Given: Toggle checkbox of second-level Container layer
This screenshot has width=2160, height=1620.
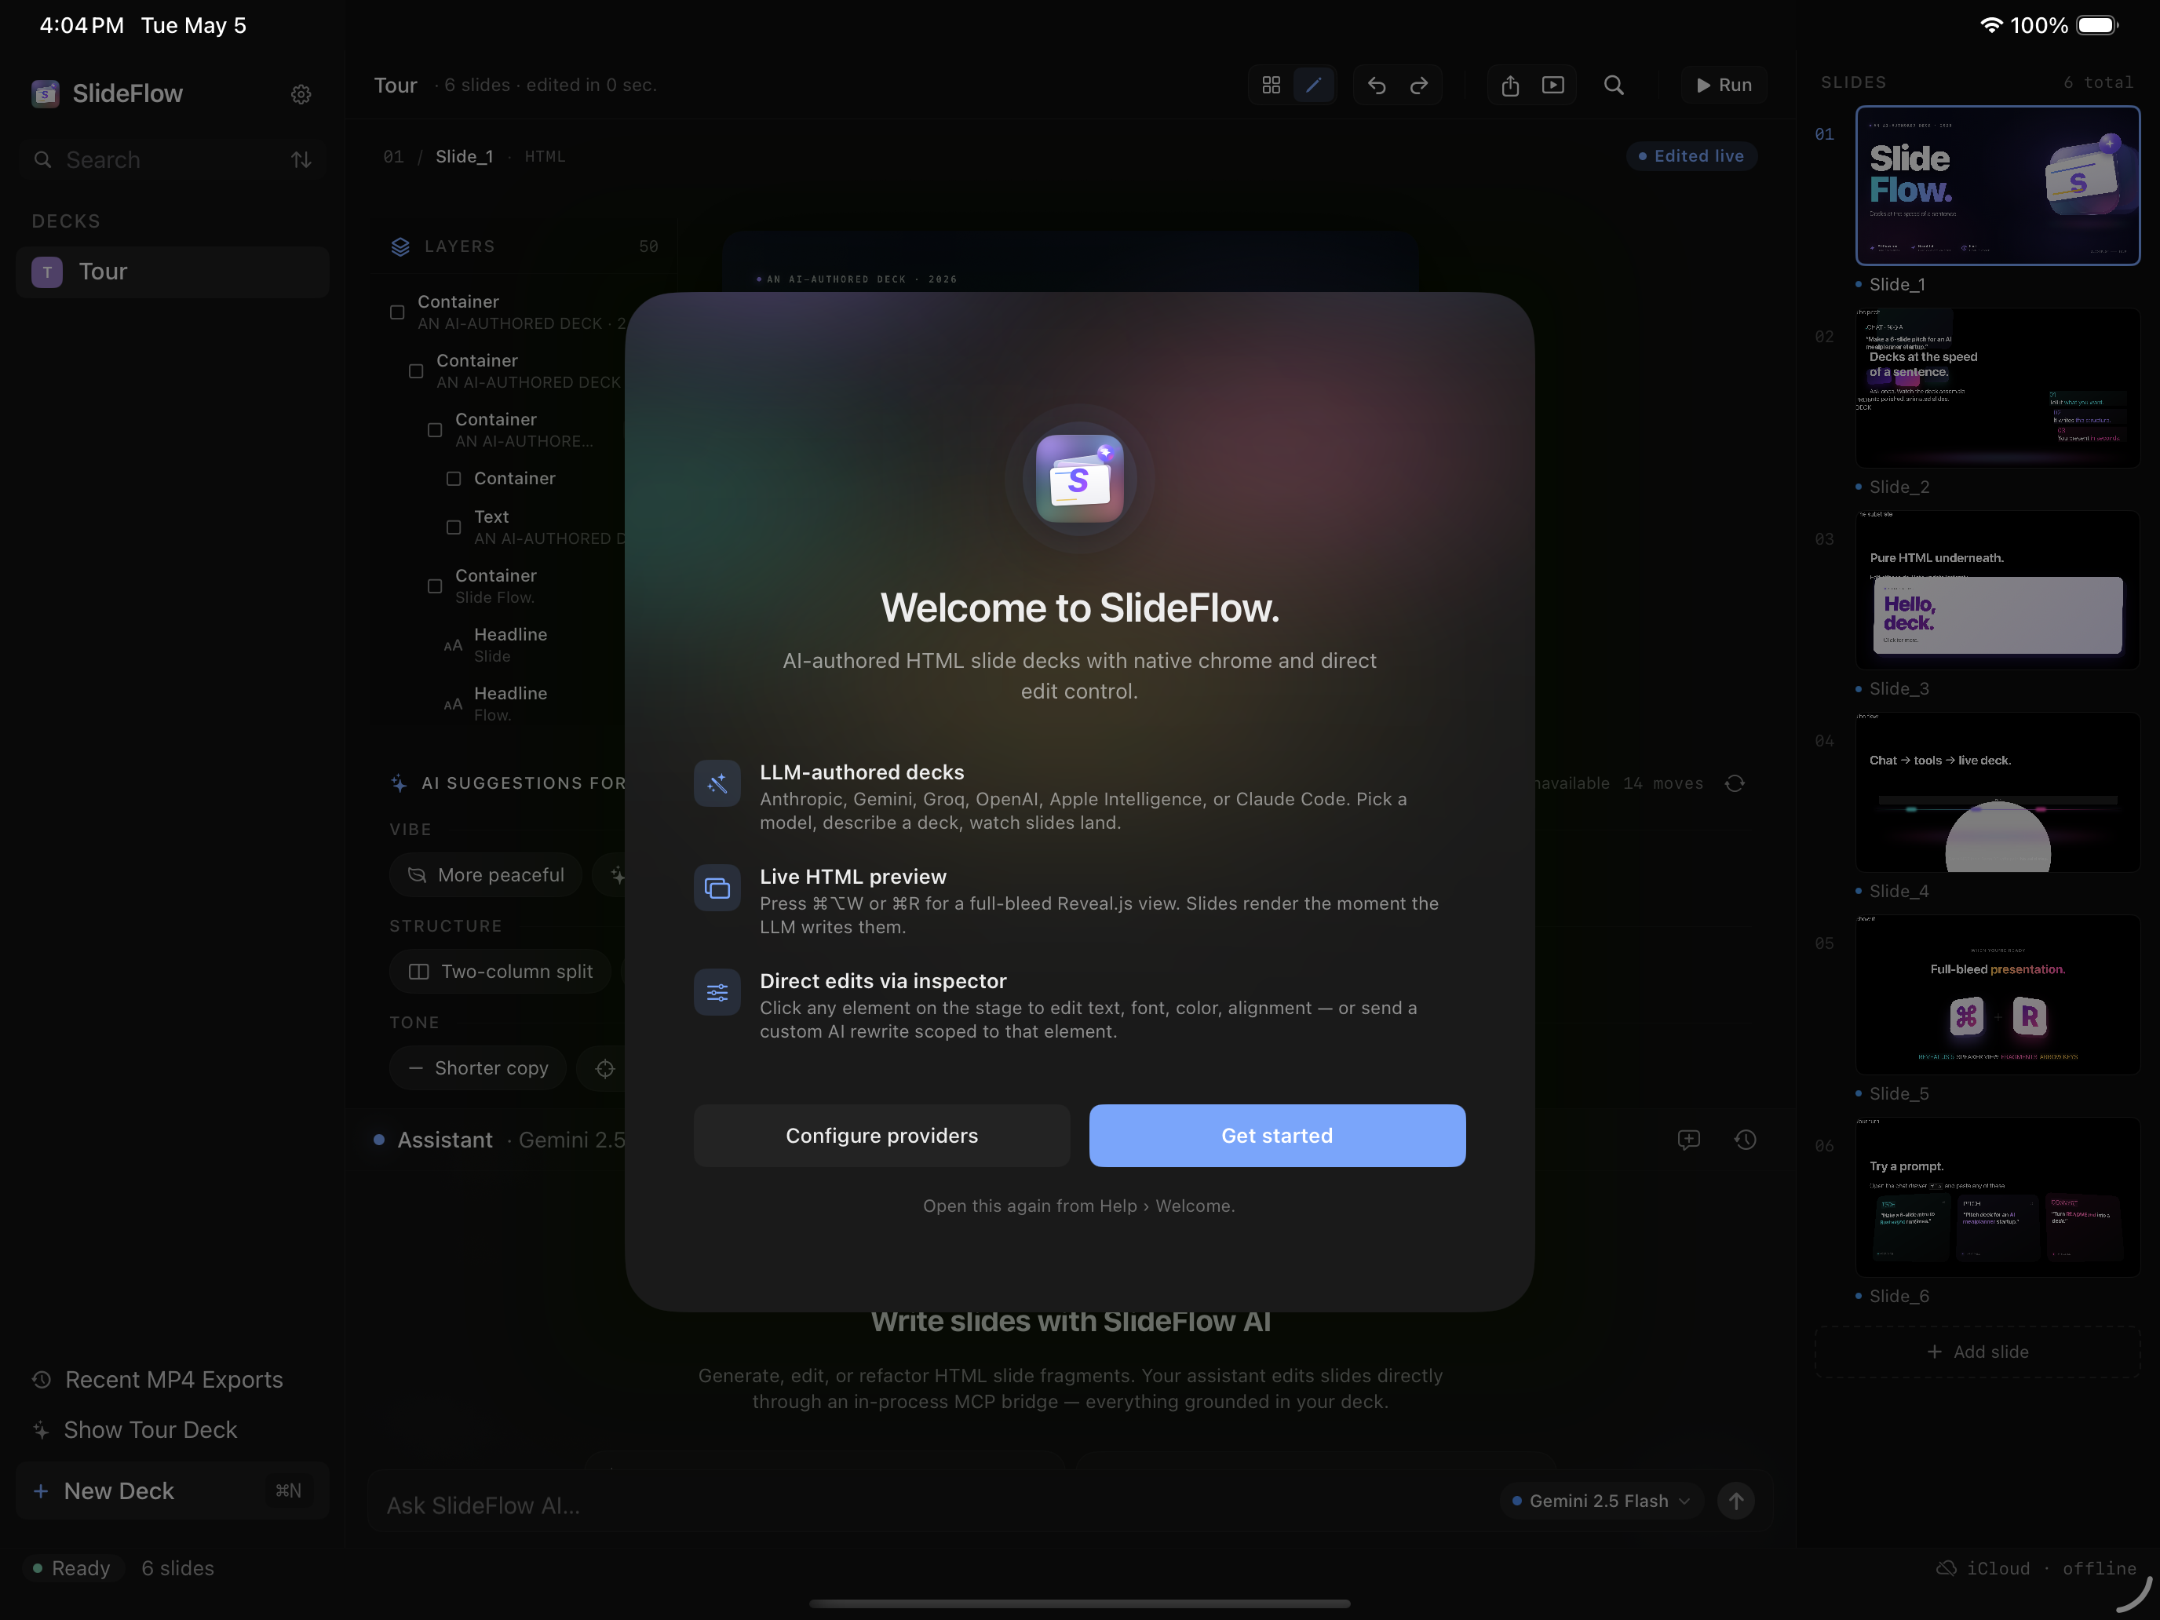Looking at the screenshot, I should point(416,371).
